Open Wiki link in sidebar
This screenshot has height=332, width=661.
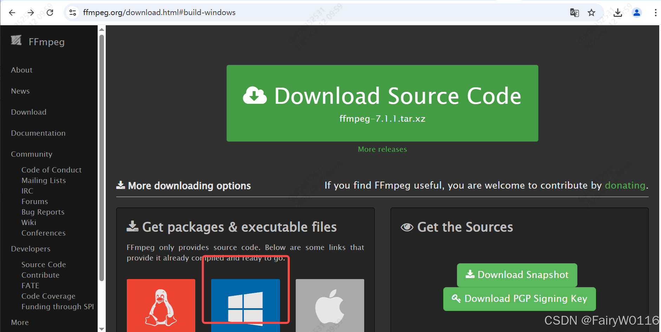(x=29, y=223)
